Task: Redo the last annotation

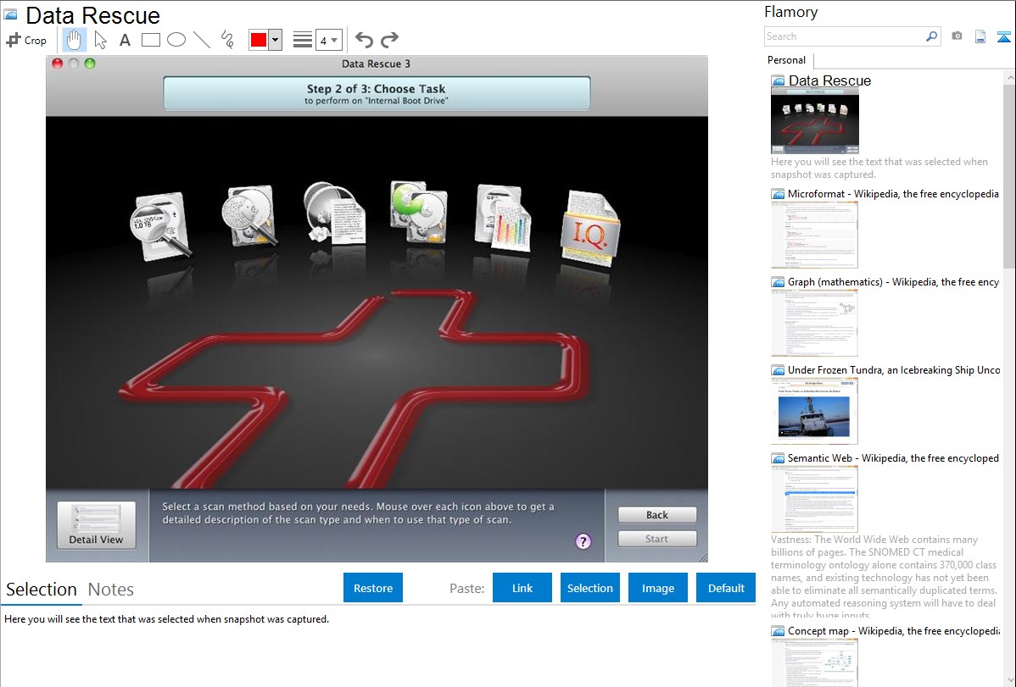Action: pyautogui.click(x=389, y=40)
